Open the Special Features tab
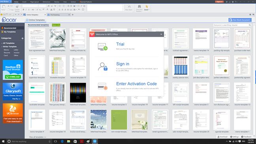This screenshot has height=144, width=256. coord(86,2)
